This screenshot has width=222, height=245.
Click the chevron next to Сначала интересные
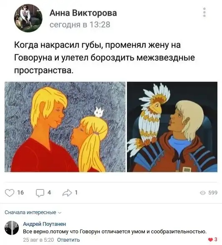pyautogui.click(x=60, y=213)
